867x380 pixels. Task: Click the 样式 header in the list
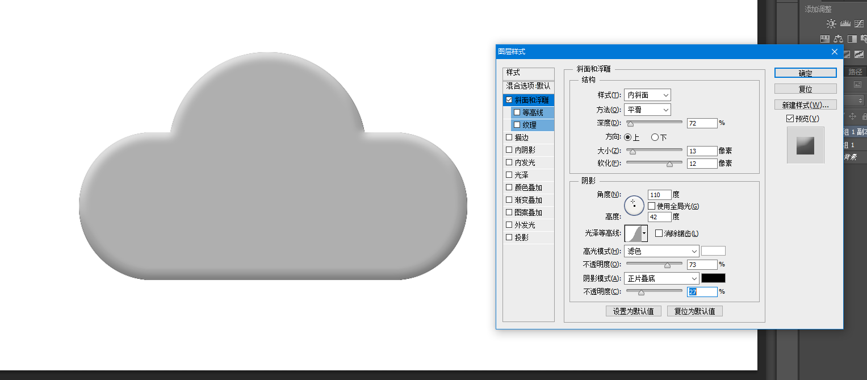(528, 73)
